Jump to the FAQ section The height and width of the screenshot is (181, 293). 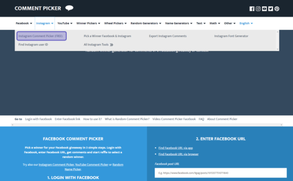[x=201, y=119]
